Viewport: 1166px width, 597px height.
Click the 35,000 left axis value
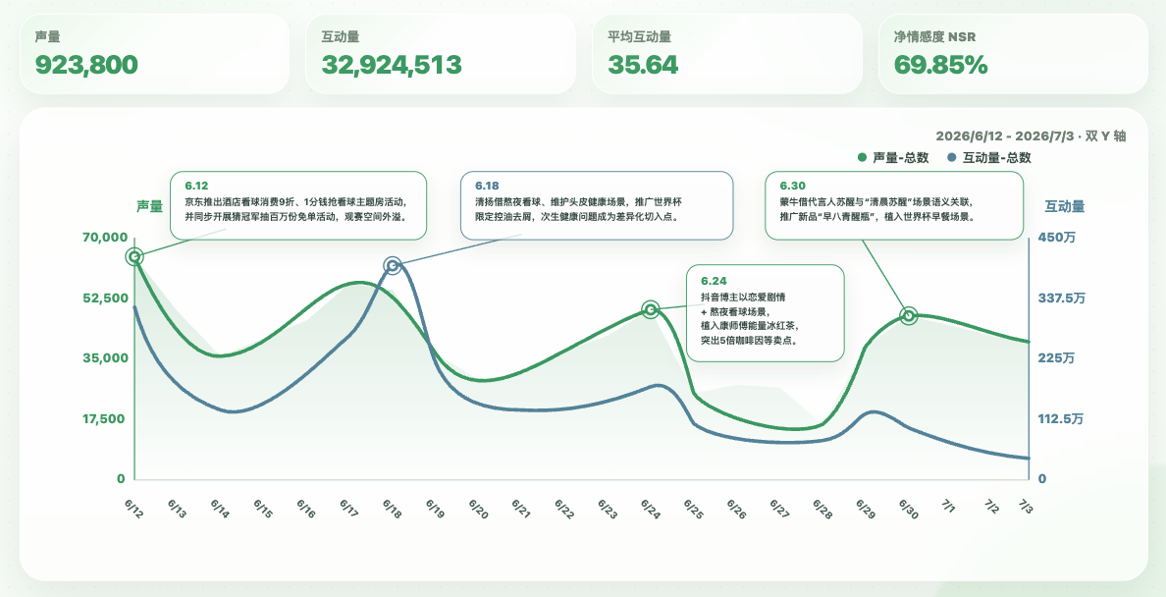pos(106,358)
